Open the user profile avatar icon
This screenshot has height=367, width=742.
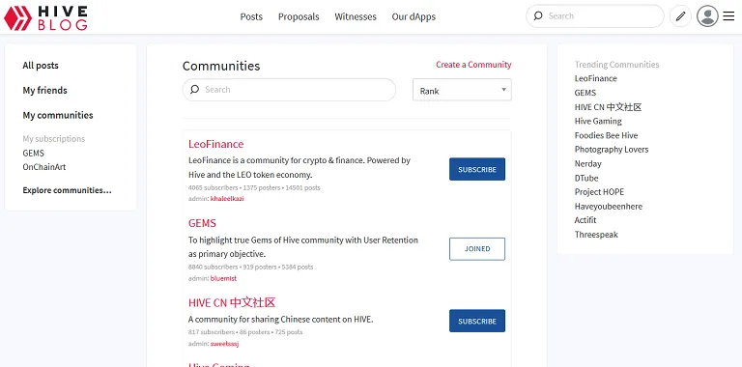pos(707,16)
